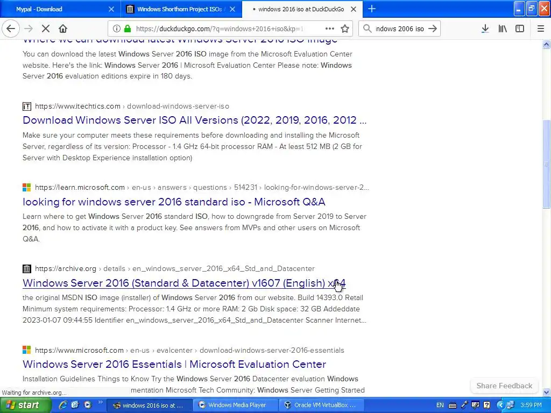Screen dimensions: 551x413
Task: Click the help question mark language bar icon
Action: click(487, 405)
